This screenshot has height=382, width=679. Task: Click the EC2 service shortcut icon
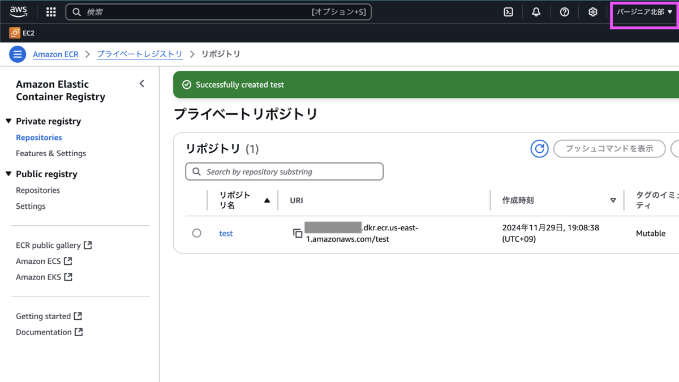15,33
